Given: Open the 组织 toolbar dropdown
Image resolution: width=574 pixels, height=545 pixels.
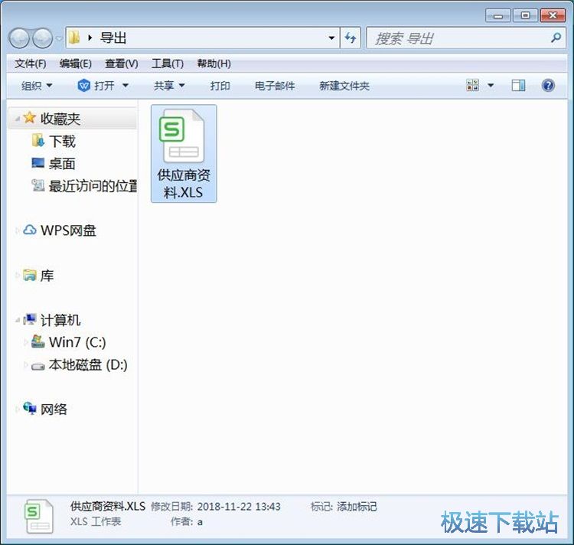Looking at the screenshot, I should coord(37,86).
